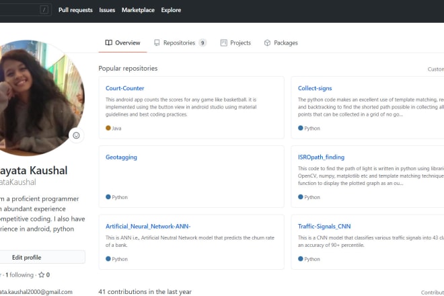This screenshot has width=444, height=296.
Task: Click the 1 following link
Action: 20,274
